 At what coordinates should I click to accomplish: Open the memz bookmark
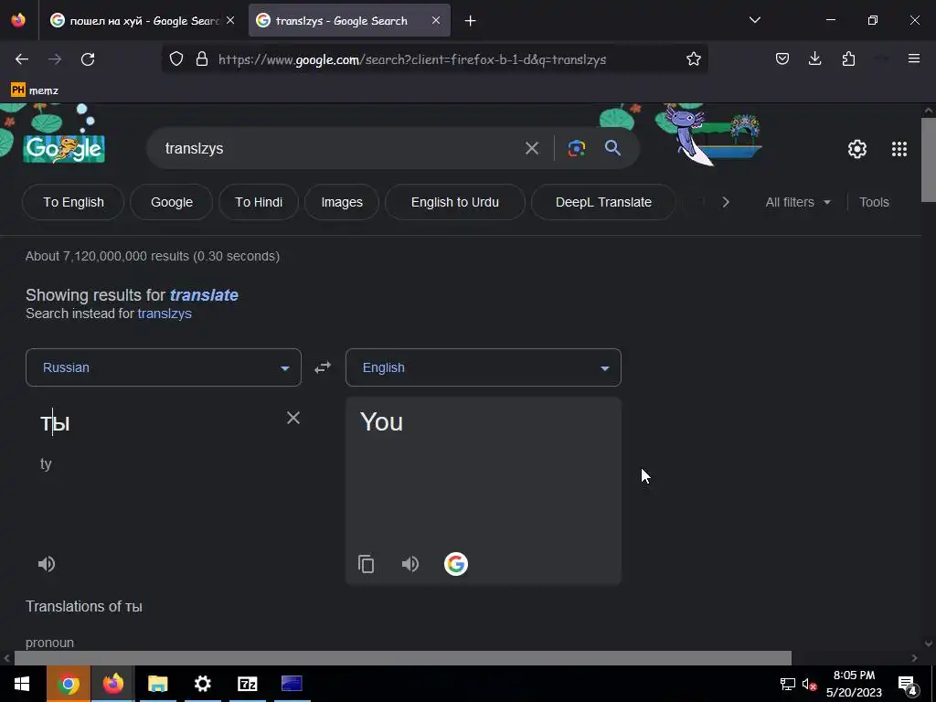tap(35, 90)
